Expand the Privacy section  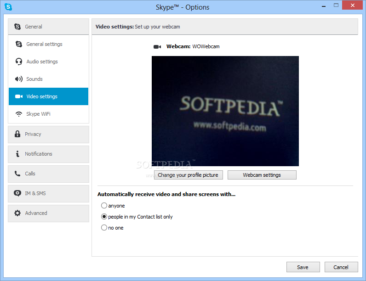click(49, 135)
